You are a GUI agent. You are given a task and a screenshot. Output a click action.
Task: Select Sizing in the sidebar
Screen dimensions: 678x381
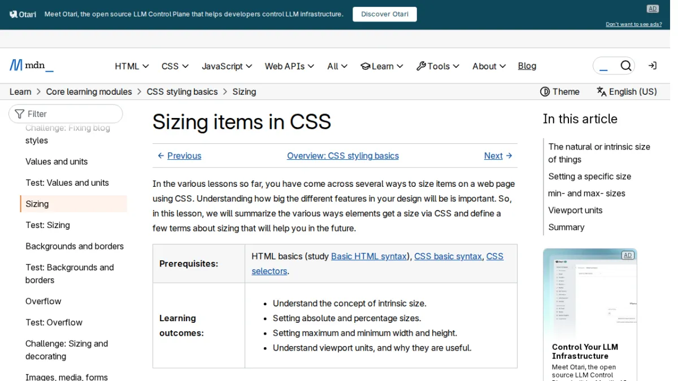73,204
